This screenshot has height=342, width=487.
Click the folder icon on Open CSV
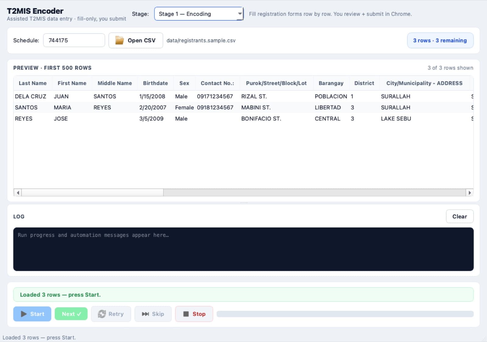[119, 40]
